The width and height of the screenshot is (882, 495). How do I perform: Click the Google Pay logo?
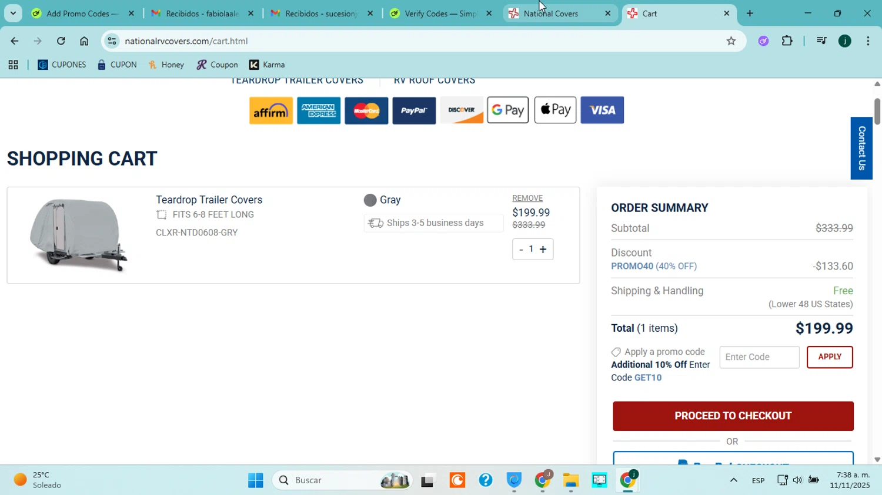coord(508,110)
